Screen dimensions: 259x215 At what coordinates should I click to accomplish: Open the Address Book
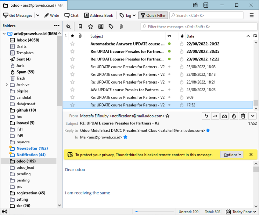click(98, 15)
